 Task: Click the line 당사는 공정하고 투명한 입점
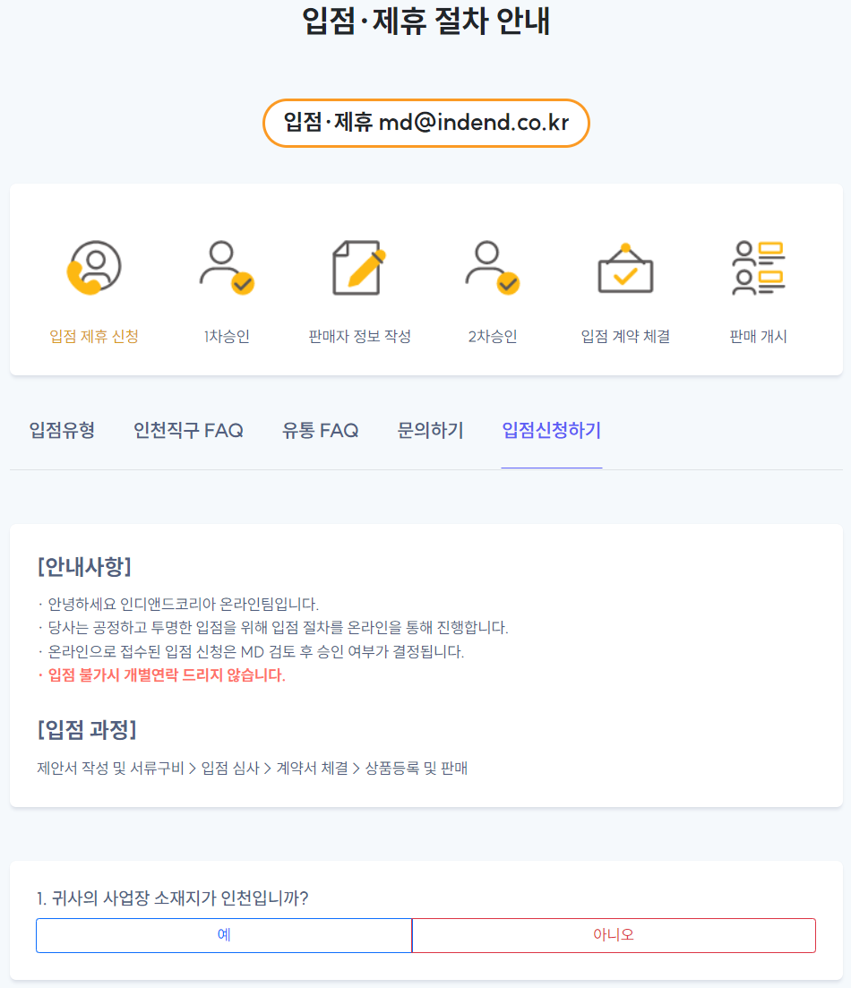click(273, 628)
